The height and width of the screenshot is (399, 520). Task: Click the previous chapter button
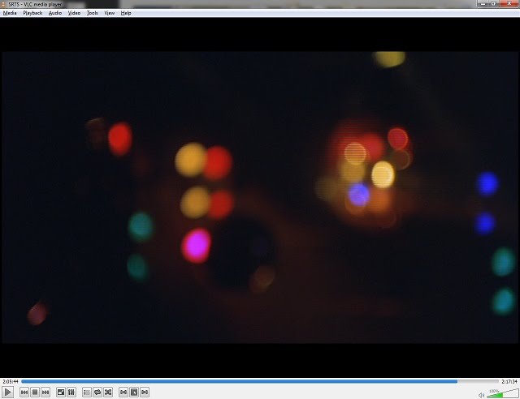tap(123, 393)
